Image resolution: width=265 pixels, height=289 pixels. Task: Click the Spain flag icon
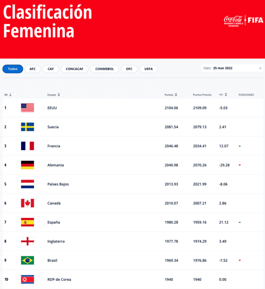point(27,222)
